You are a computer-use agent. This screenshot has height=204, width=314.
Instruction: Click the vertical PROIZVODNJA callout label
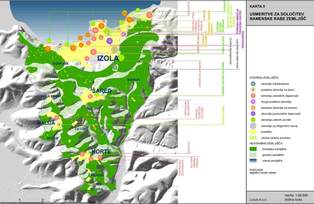pos(243,39)
